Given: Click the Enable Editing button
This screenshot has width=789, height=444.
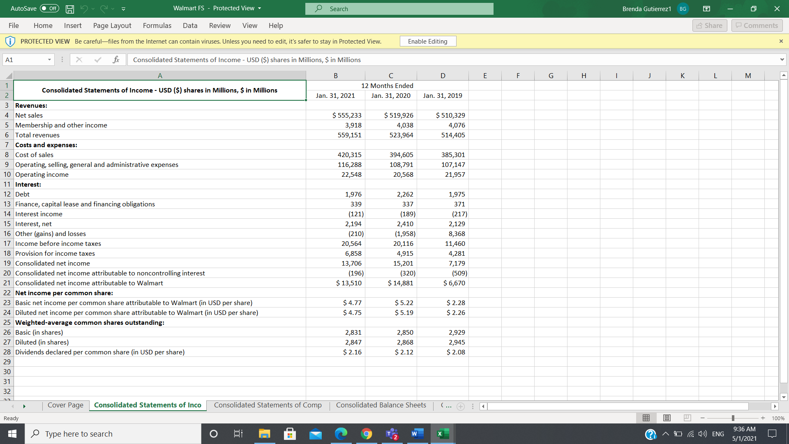Looking at the screenshot, I should (427, 41).
